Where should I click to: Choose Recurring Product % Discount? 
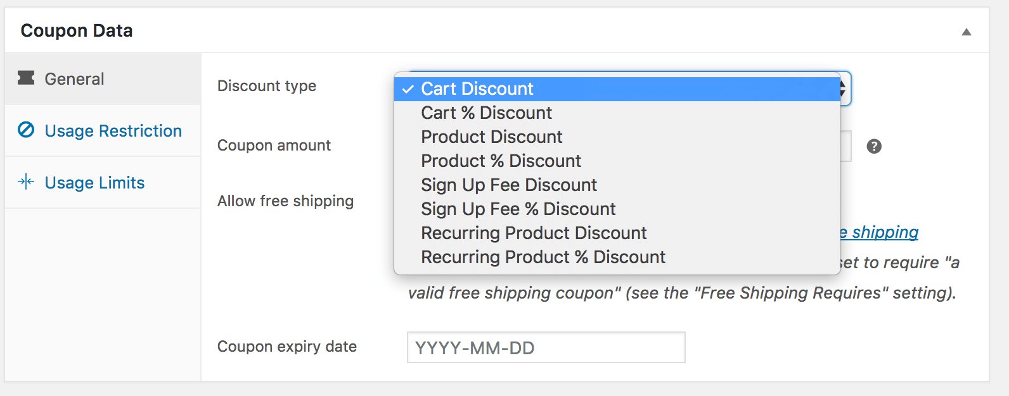543,257
